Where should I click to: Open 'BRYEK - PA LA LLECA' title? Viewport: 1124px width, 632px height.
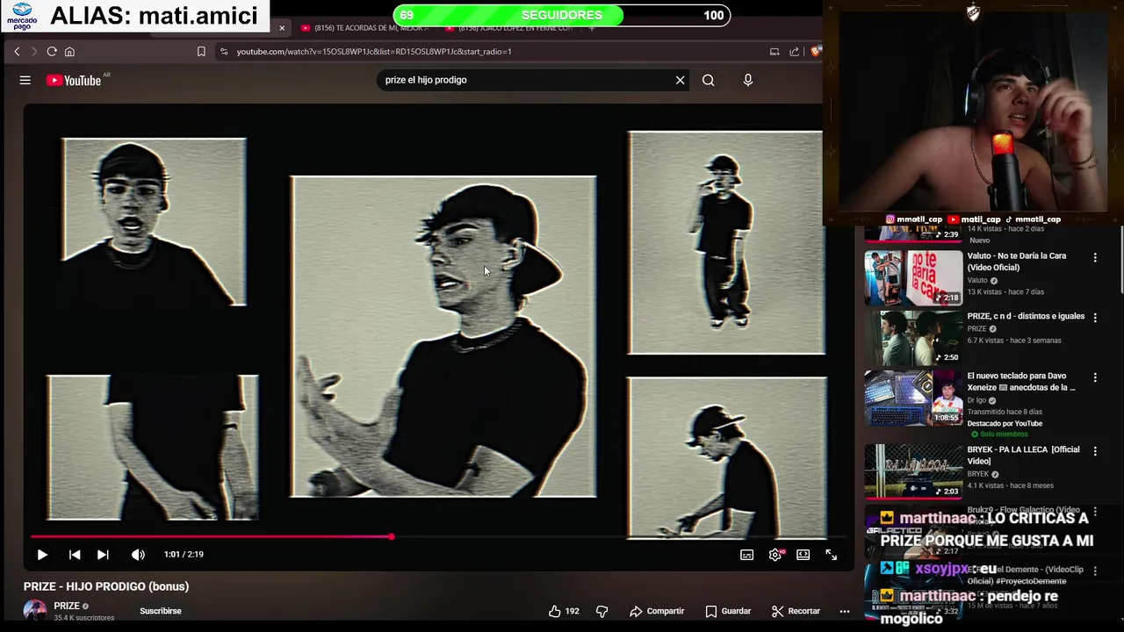point(1023,456)
